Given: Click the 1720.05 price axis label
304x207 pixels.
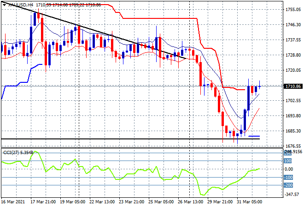Looking at the screenshot, I should (x=293, y=70).
